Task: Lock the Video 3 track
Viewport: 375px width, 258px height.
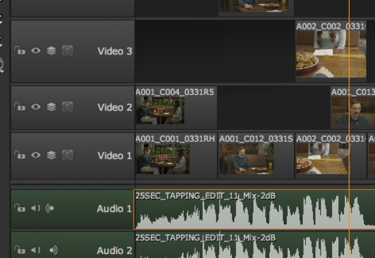Action: [20, 51]
